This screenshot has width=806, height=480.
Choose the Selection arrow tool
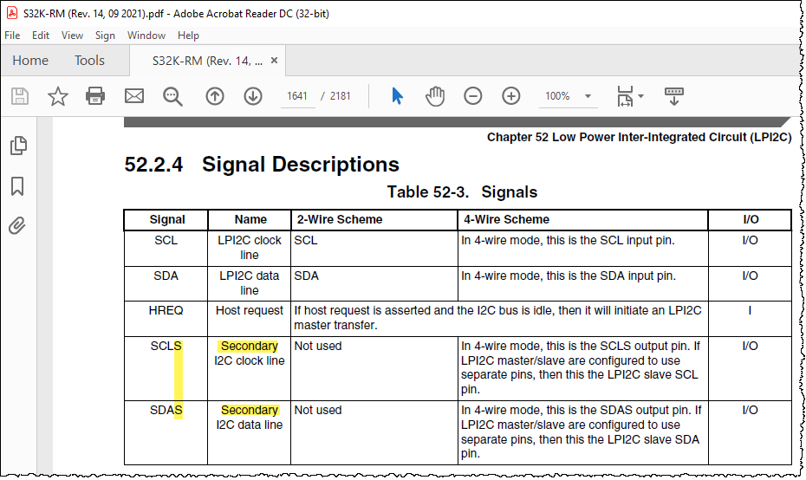pyautogui.click(x=397, y=96)
